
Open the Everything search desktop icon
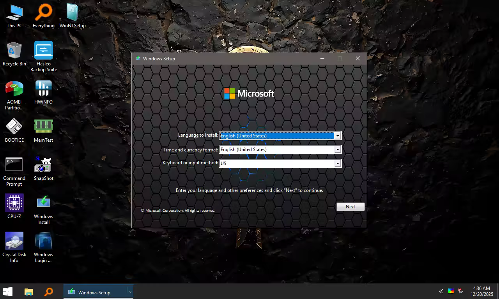coord(43,13)
